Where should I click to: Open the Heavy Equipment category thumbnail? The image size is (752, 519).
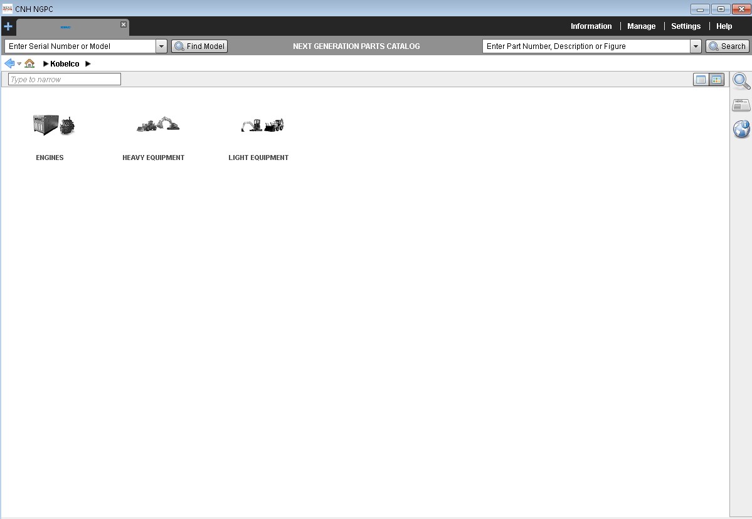coord(158,125)
